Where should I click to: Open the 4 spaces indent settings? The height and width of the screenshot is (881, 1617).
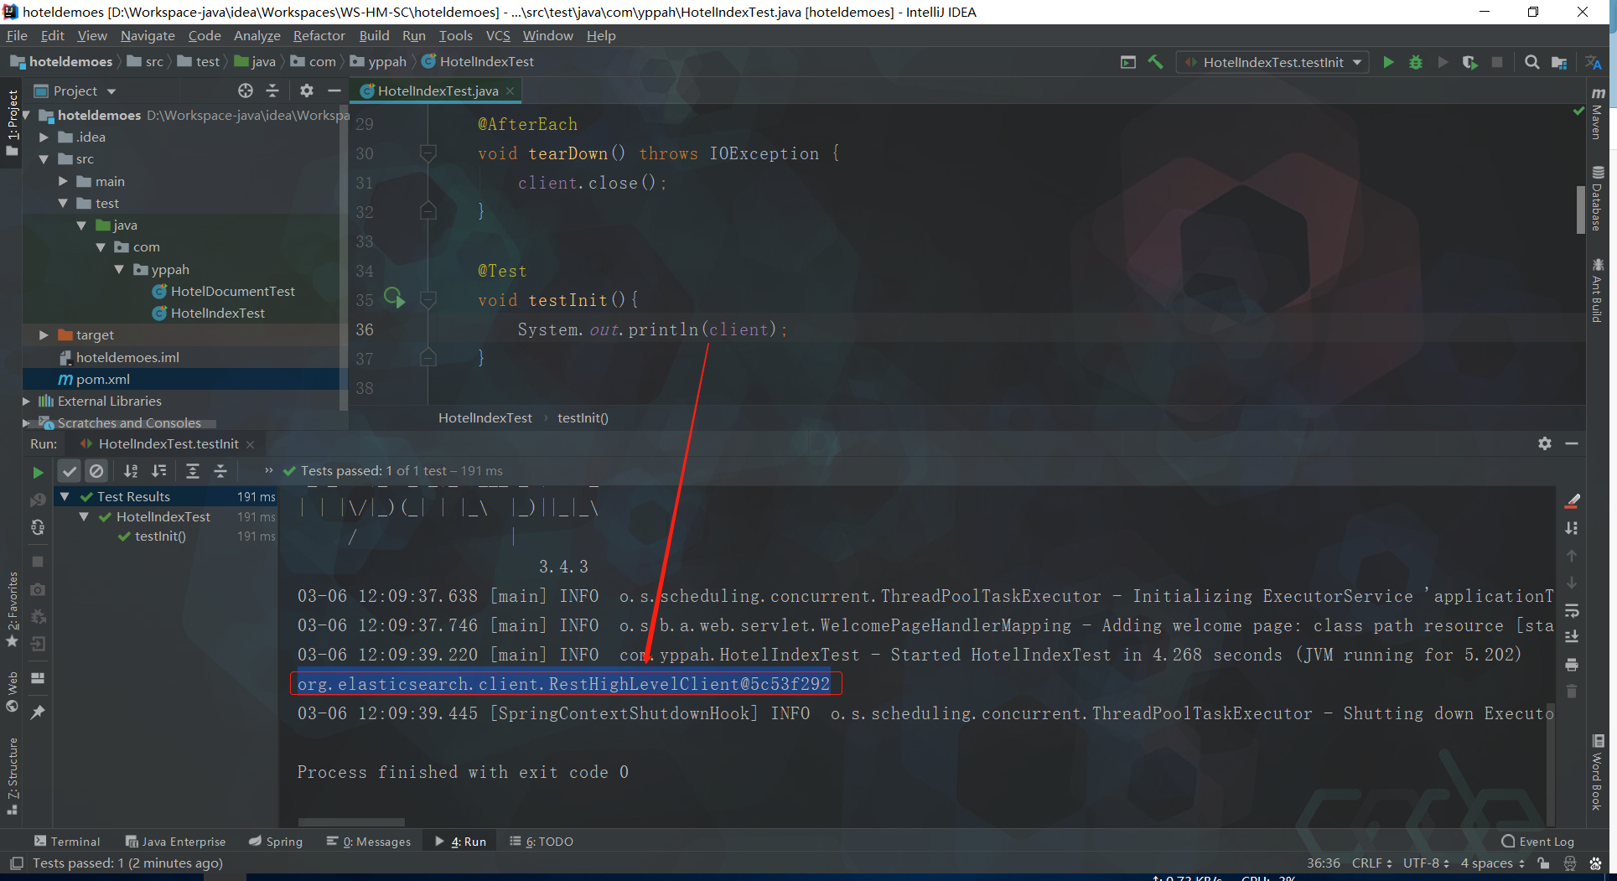click(1492, 863)
